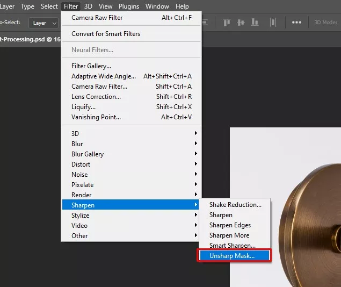The height and width of the screenshot is (287, 341).
Task: Open Lens Correction filter
Action: coord(132,97)
